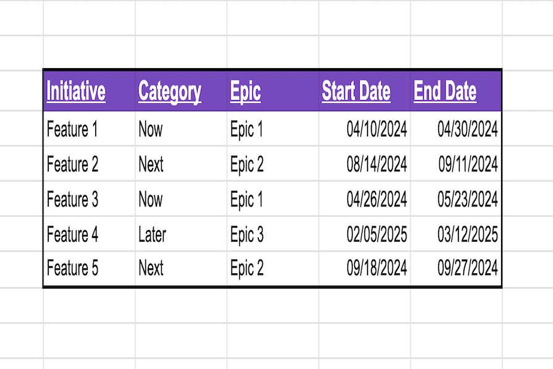Select end date 09/11/2024
The height and width of the screenshot is (369, 553).
click(x=468, y=164)
